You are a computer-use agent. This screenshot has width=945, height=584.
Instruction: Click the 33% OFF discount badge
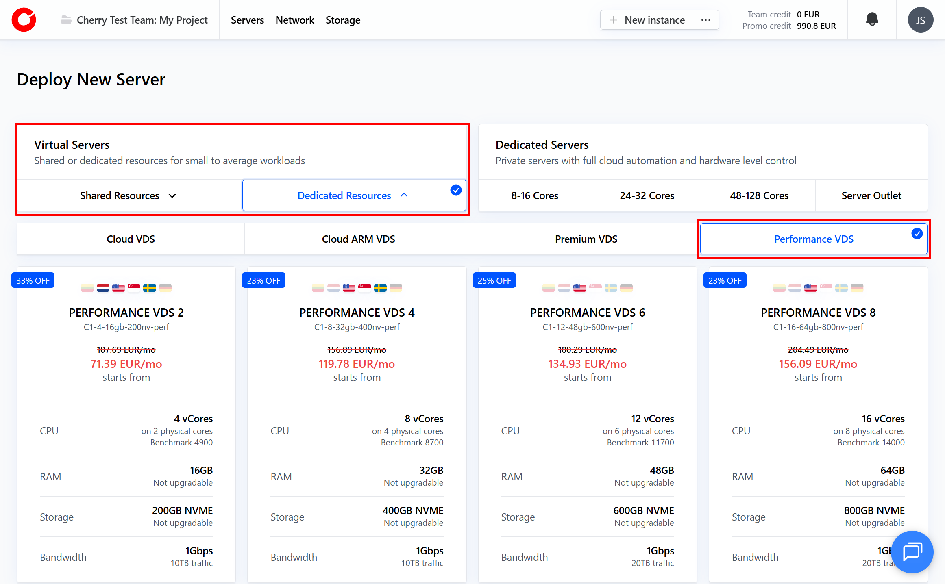coord(33,280)
